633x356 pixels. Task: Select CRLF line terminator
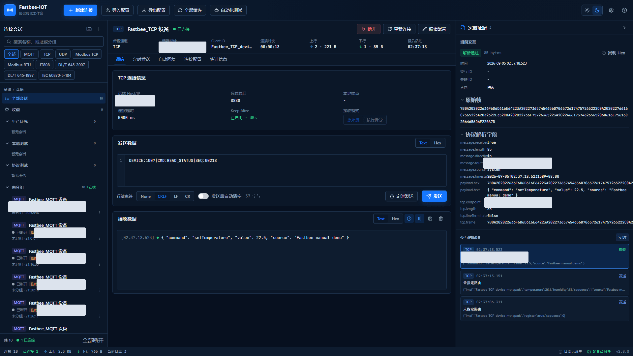click(162, 196)
